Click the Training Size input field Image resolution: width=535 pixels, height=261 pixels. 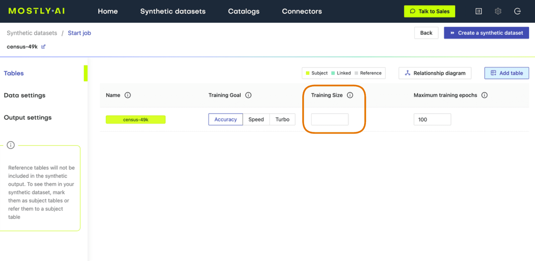pyautogui.click(x=330, y=119)
